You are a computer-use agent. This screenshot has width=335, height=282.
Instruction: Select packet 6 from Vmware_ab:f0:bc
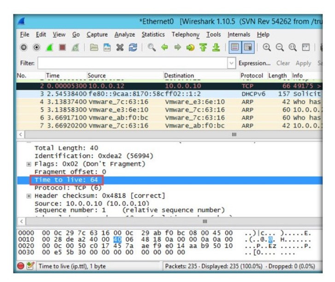click(x=169, y=117)
